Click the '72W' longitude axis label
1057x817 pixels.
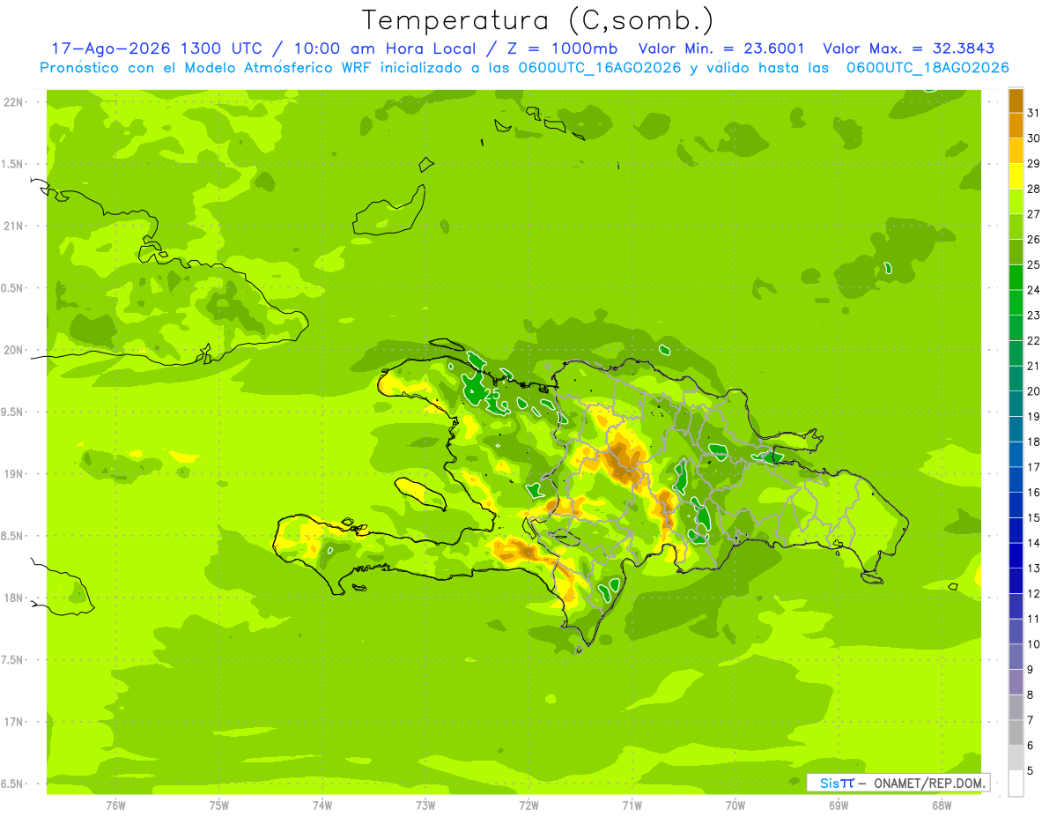point(528,805)
